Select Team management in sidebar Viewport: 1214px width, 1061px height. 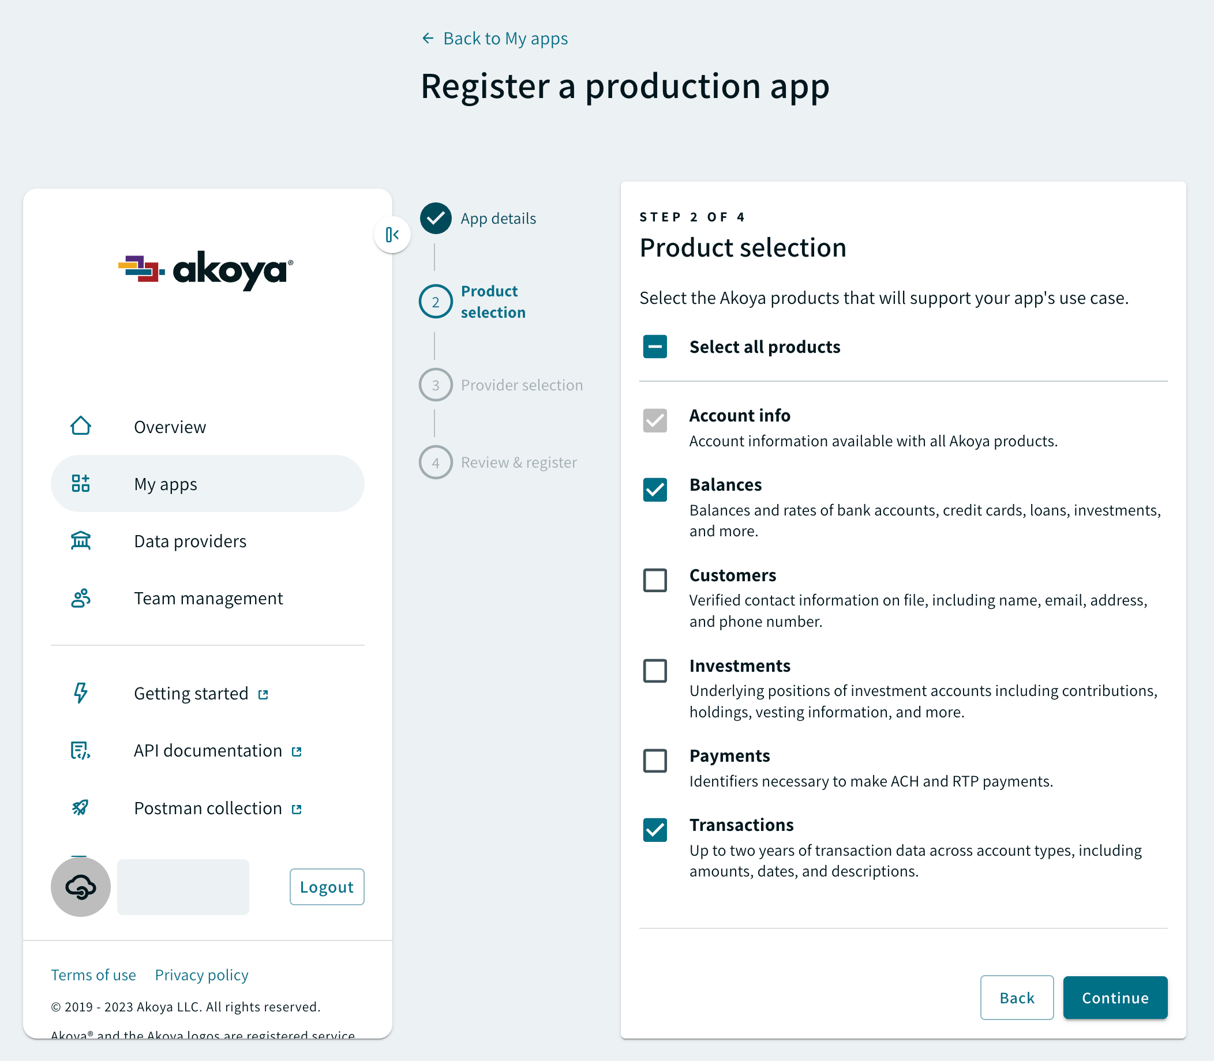point(208,598)
